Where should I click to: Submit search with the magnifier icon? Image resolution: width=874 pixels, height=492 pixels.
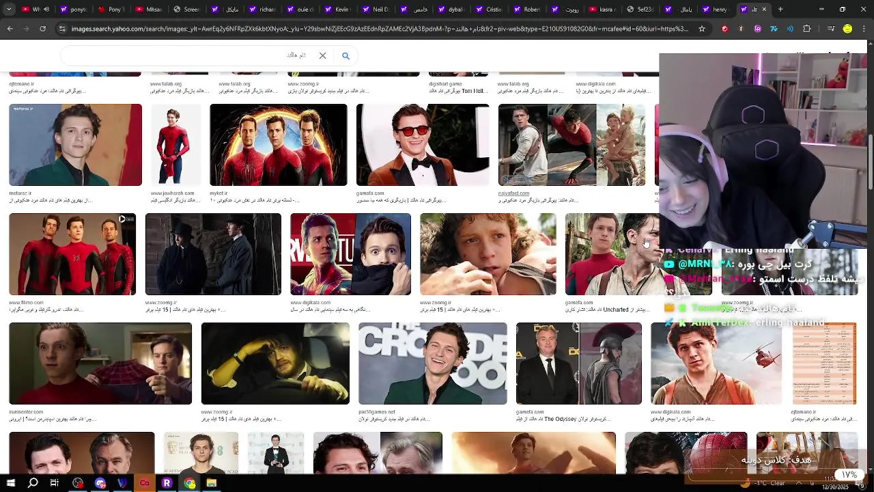346,55
